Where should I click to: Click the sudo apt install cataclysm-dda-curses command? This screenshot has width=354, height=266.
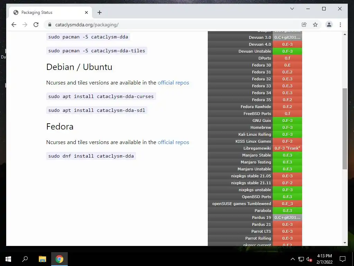coord(101,96)
